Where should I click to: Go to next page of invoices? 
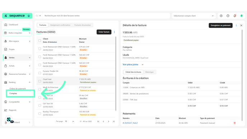coord(108,121)
